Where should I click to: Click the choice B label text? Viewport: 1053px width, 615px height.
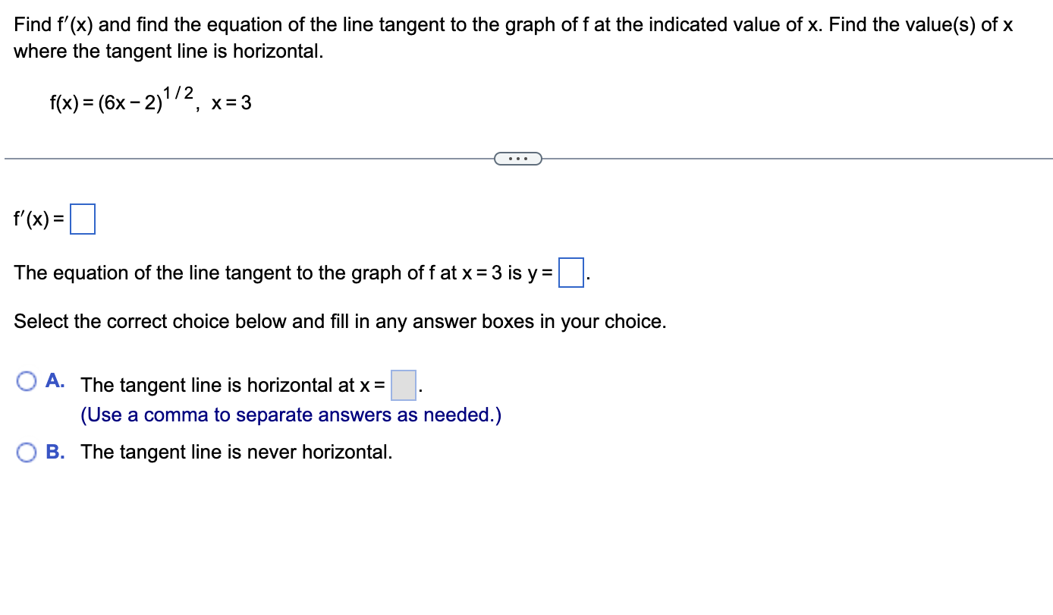pyautogui.click(x=54, y=452)
